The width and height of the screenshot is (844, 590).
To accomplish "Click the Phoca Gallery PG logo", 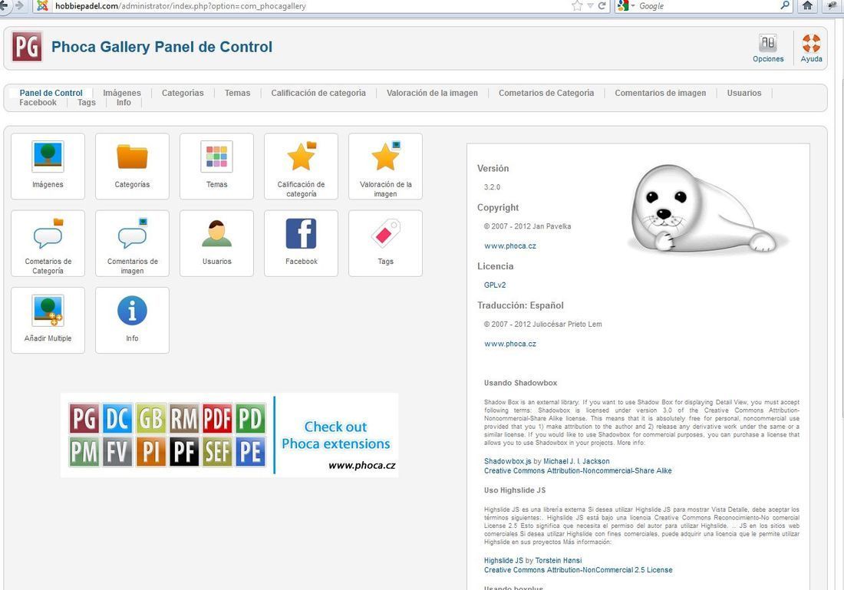I will tap(27, 47).
